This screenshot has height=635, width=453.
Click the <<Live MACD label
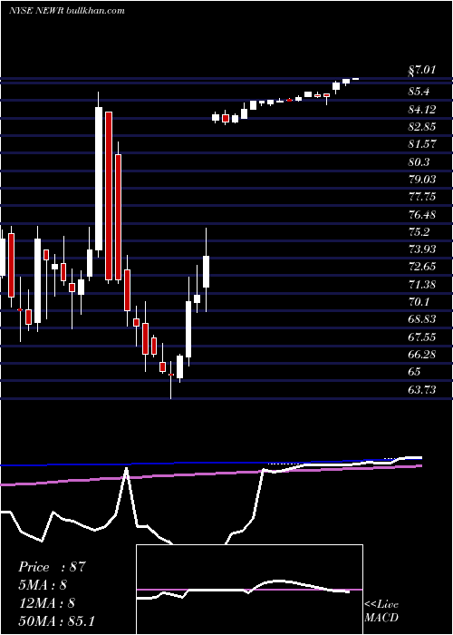coord(381,611)
